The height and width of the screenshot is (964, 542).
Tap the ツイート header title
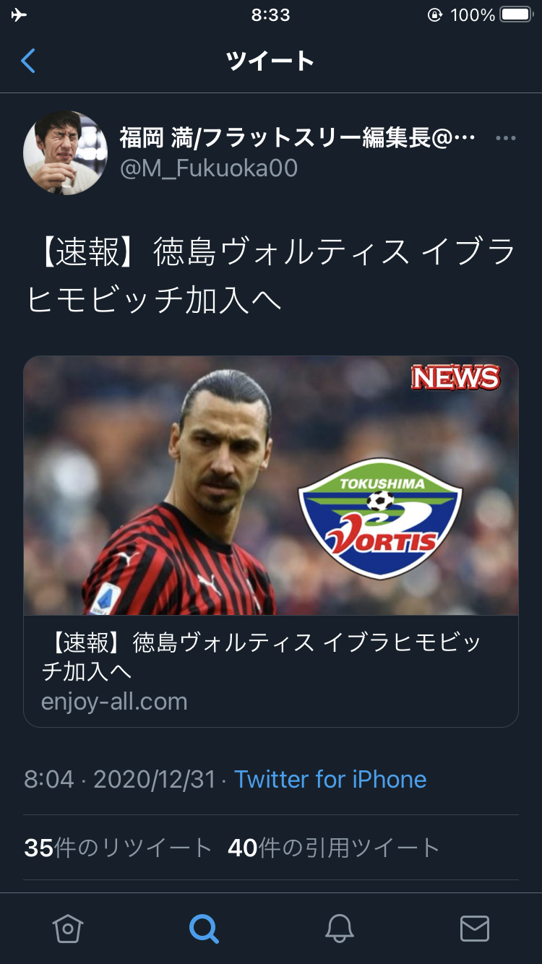(x=271, y=61)
